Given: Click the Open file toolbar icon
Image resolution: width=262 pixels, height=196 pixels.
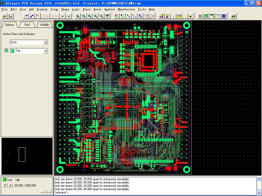Looking at the screenshot, I should pos(5,16).
